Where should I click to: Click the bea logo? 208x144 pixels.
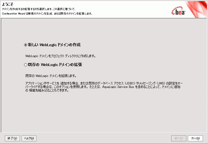click(x=178, y=11)
